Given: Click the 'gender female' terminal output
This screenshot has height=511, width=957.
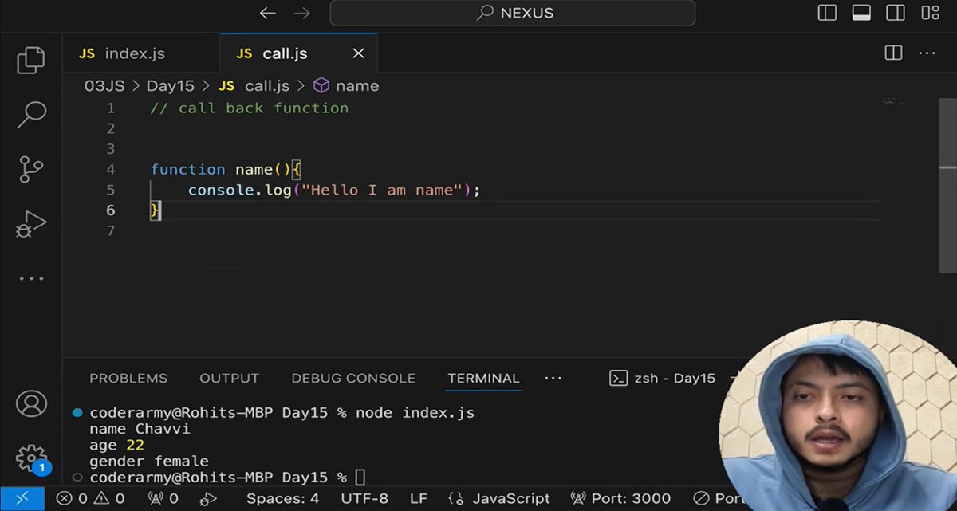Looking at the screenshot, I should pos(149,461).
